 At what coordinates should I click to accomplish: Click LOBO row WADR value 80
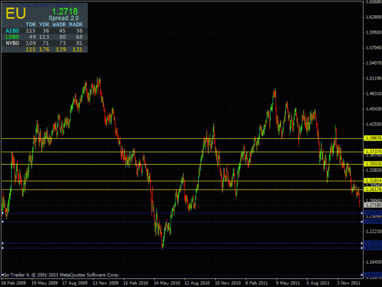pos(62,37)
